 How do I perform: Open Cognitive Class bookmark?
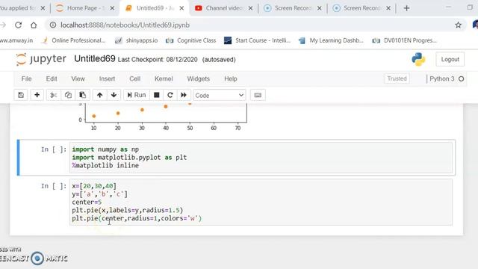[191, 40]
